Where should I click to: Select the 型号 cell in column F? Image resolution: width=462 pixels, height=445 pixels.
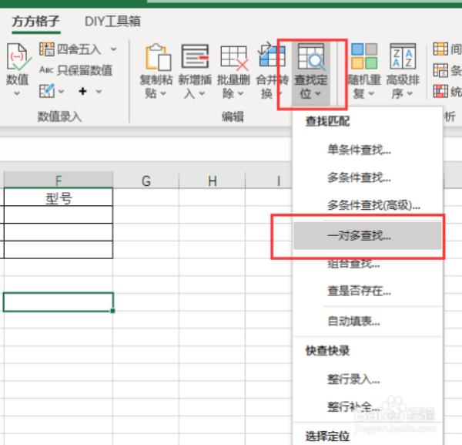tap(59, 197)
